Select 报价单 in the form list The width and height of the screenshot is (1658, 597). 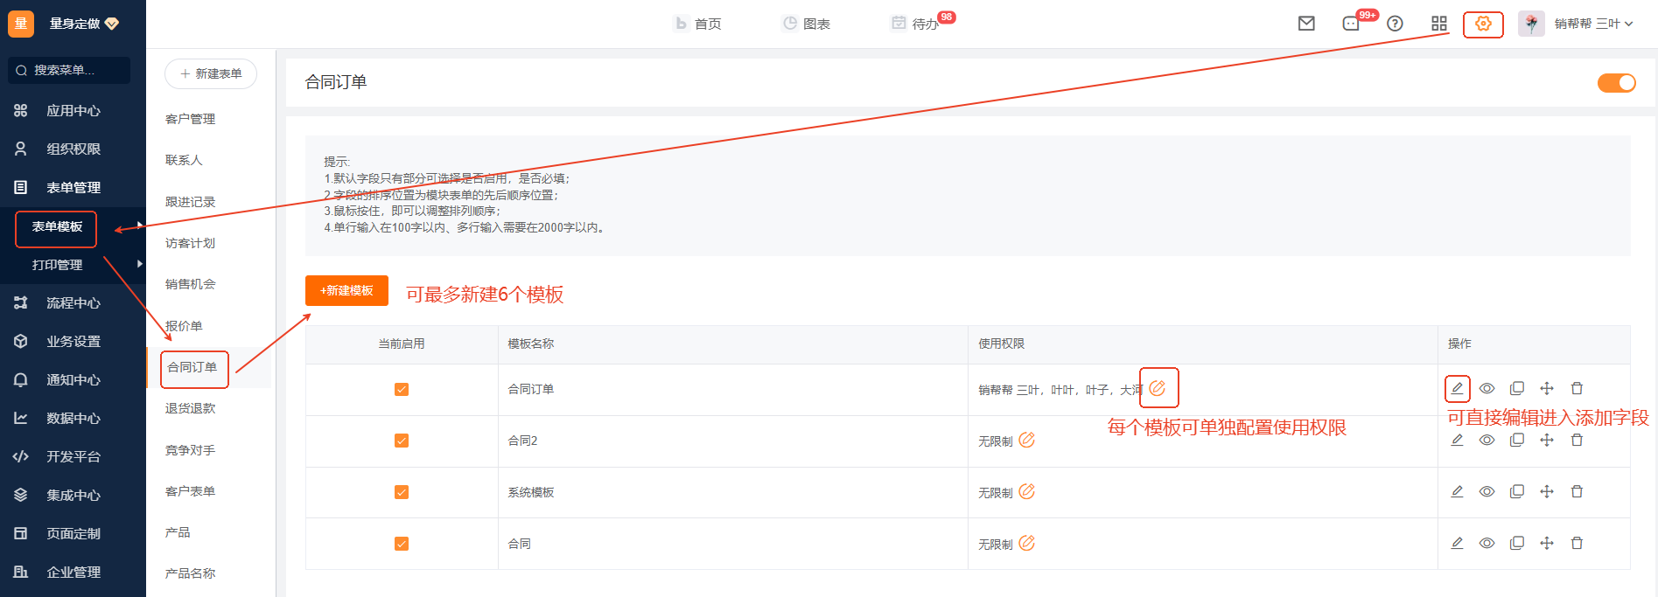(184, 326)
